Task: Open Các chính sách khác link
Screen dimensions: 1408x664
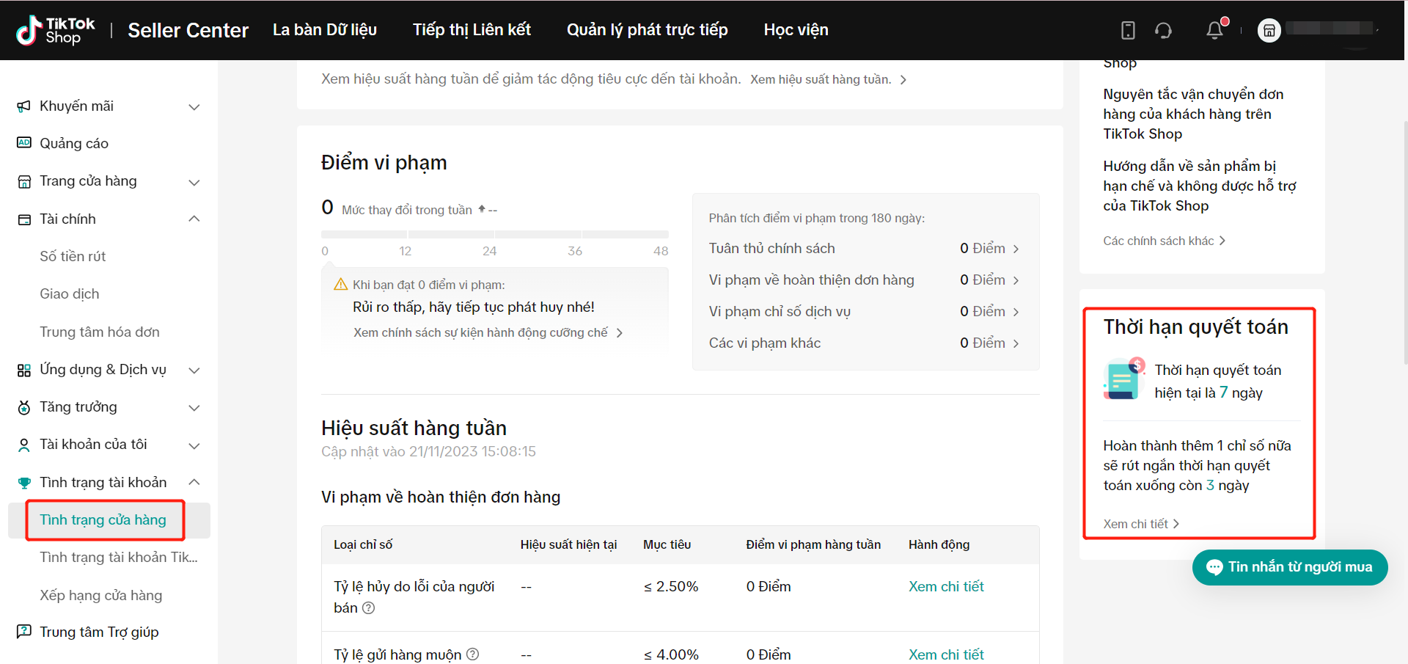Action: pyautogui.click(x=1163, y=241)
